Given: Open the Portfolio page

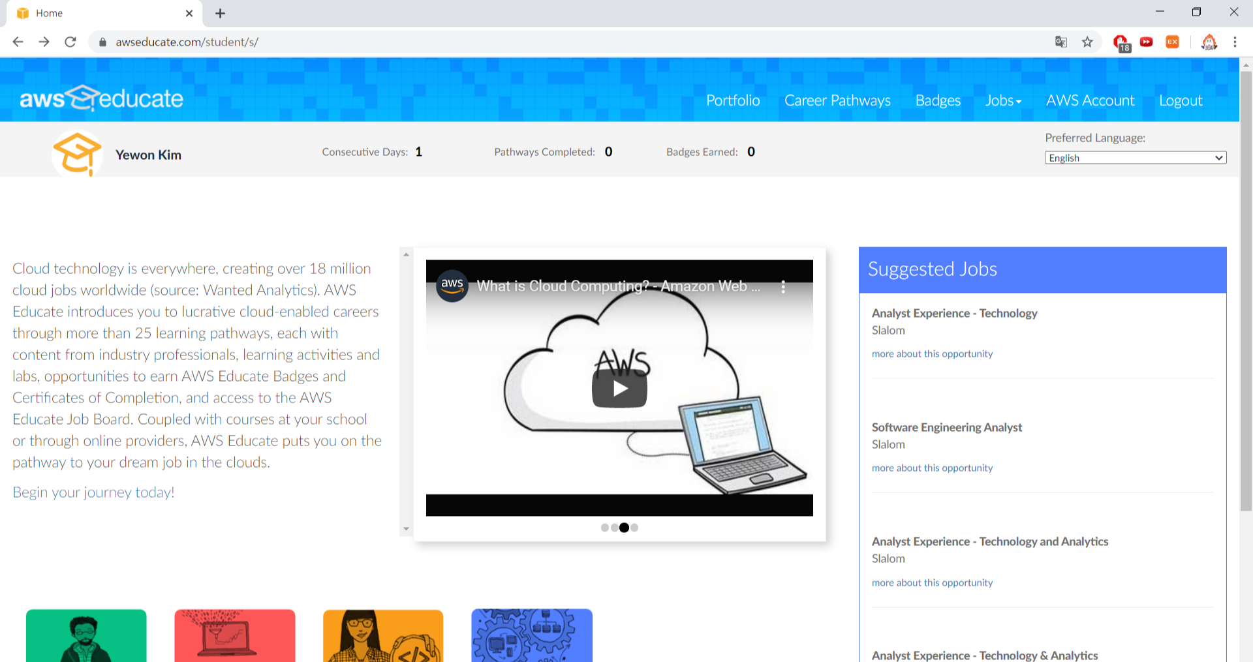Looking at the screenshot, I should (733, 100).
